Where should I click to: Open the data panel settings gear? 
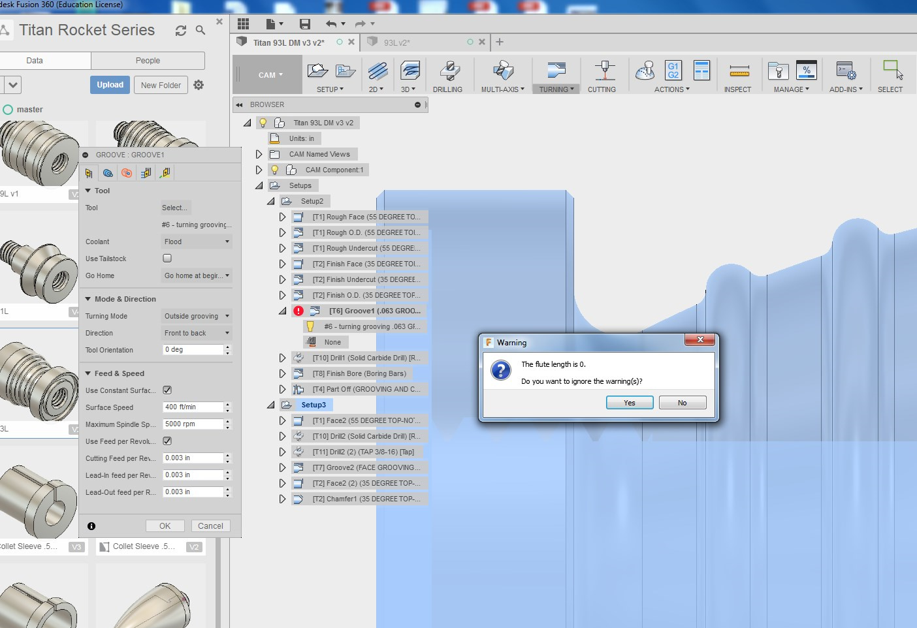tap(199, 85)
